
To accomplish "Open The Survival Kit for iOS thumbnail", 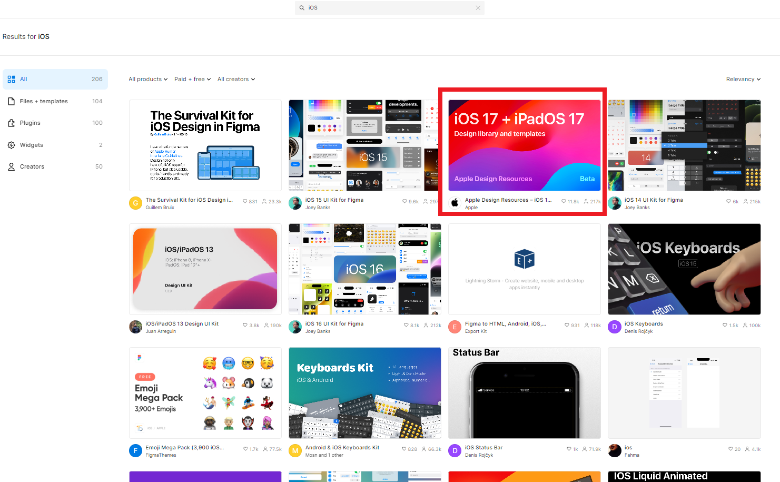I will pyautogui.click(x=205, y=145).
